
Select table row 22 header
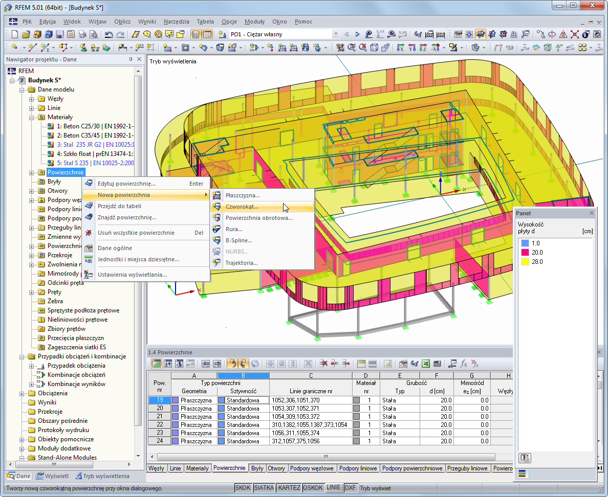coord(159,424)
